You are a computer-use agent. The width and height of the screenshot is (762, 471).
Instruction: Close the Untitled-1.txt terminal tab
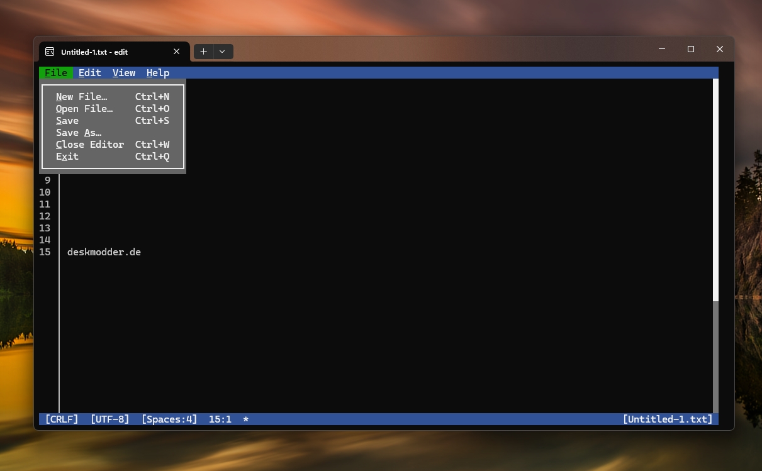click(x=177, y=52)
